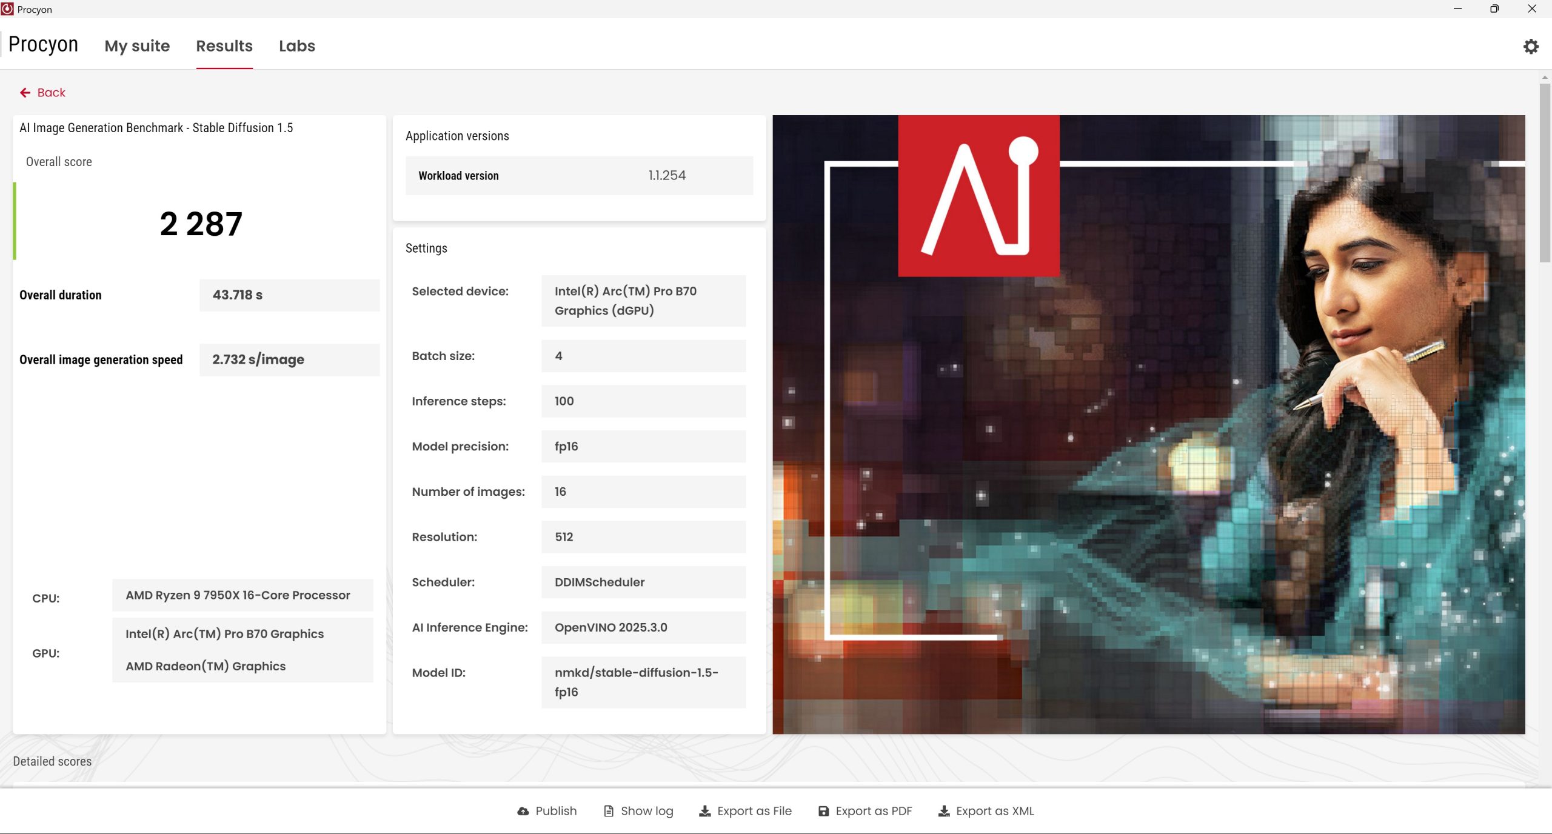The height and width of the screenshot is (834, 1552).
Task: Click the Inference steps value 100
Action: tap(643, 401)
